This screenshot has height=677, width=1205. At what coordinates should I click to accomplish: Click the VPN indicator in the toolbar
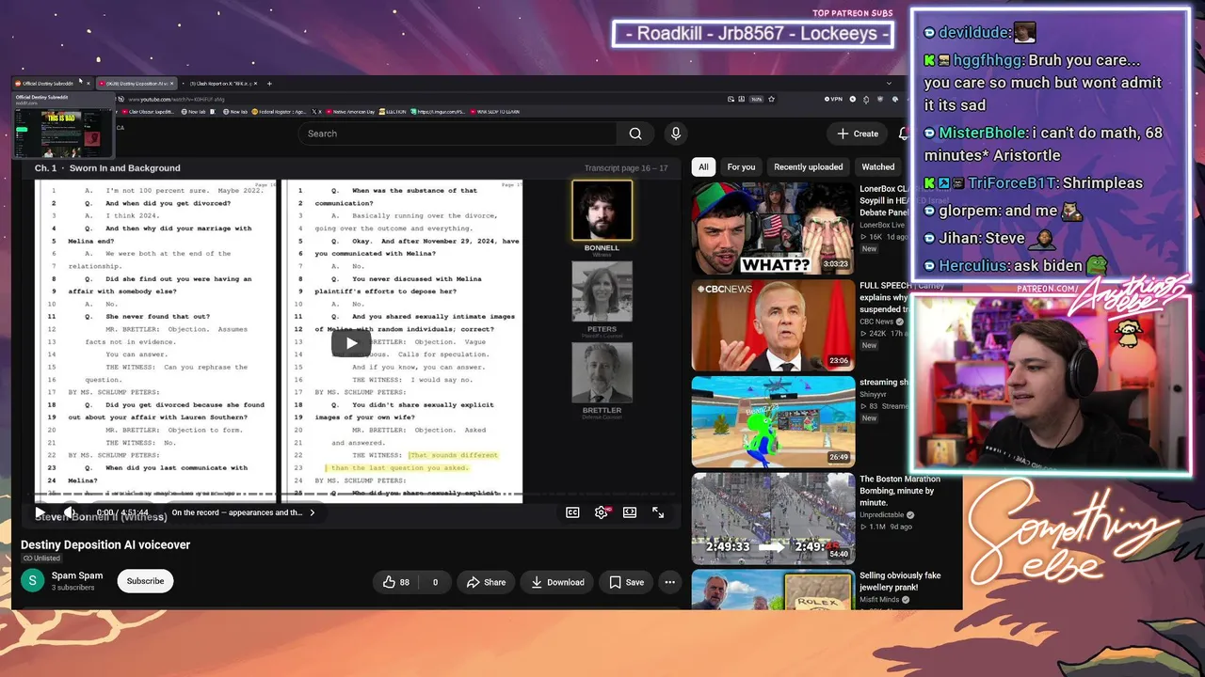pos(833,99)
